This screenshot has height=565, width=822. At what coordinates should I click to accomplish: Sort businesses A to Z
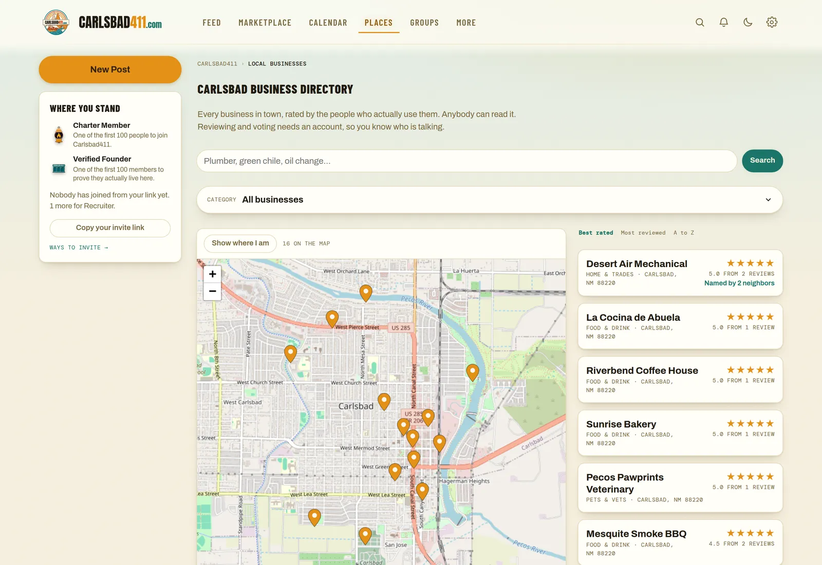(684, 233)
